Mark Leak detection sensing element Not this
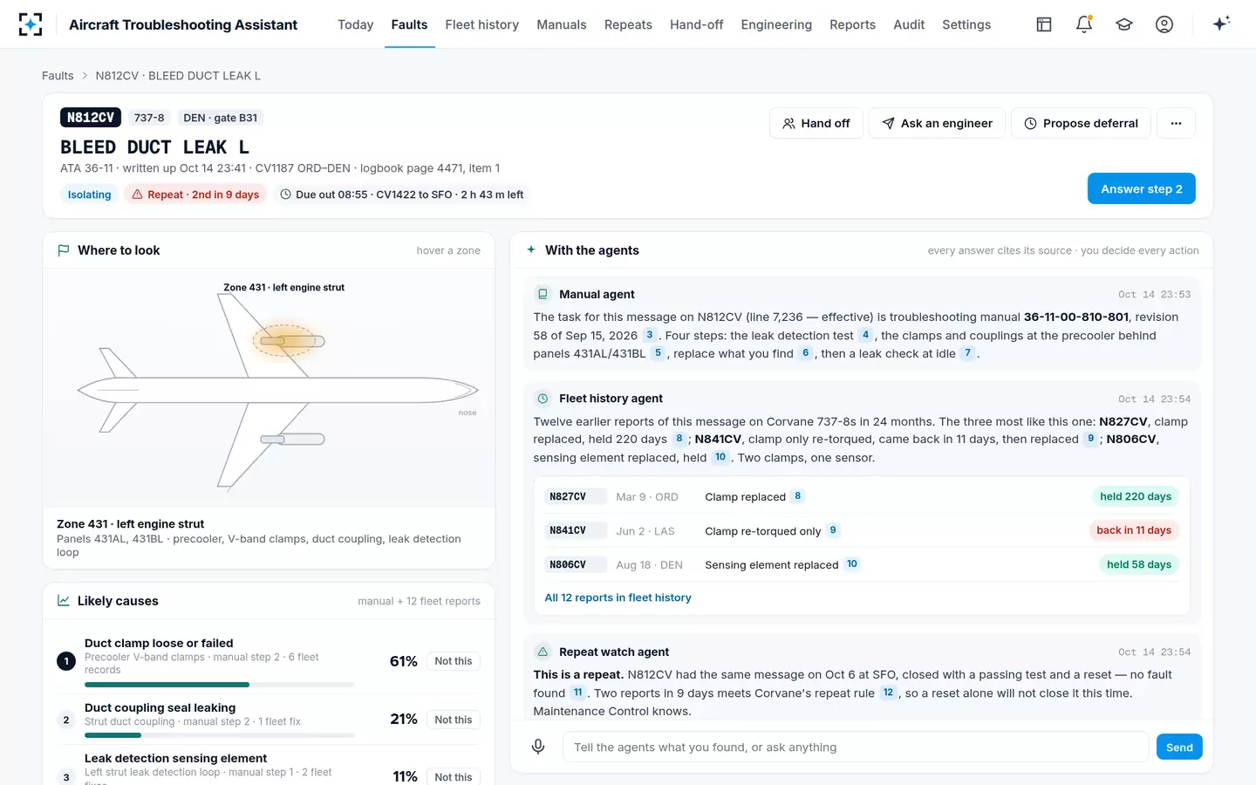The image size is (1256, 785). pyautogui.click(x=454, y=776)
